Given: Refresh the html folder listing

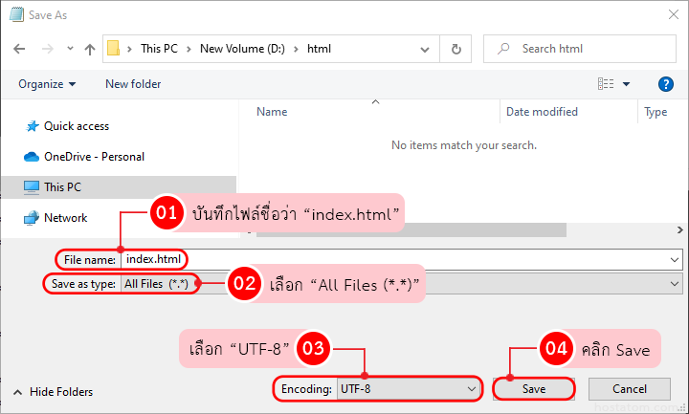Looking at the screenshot, I should click(456, 49).
